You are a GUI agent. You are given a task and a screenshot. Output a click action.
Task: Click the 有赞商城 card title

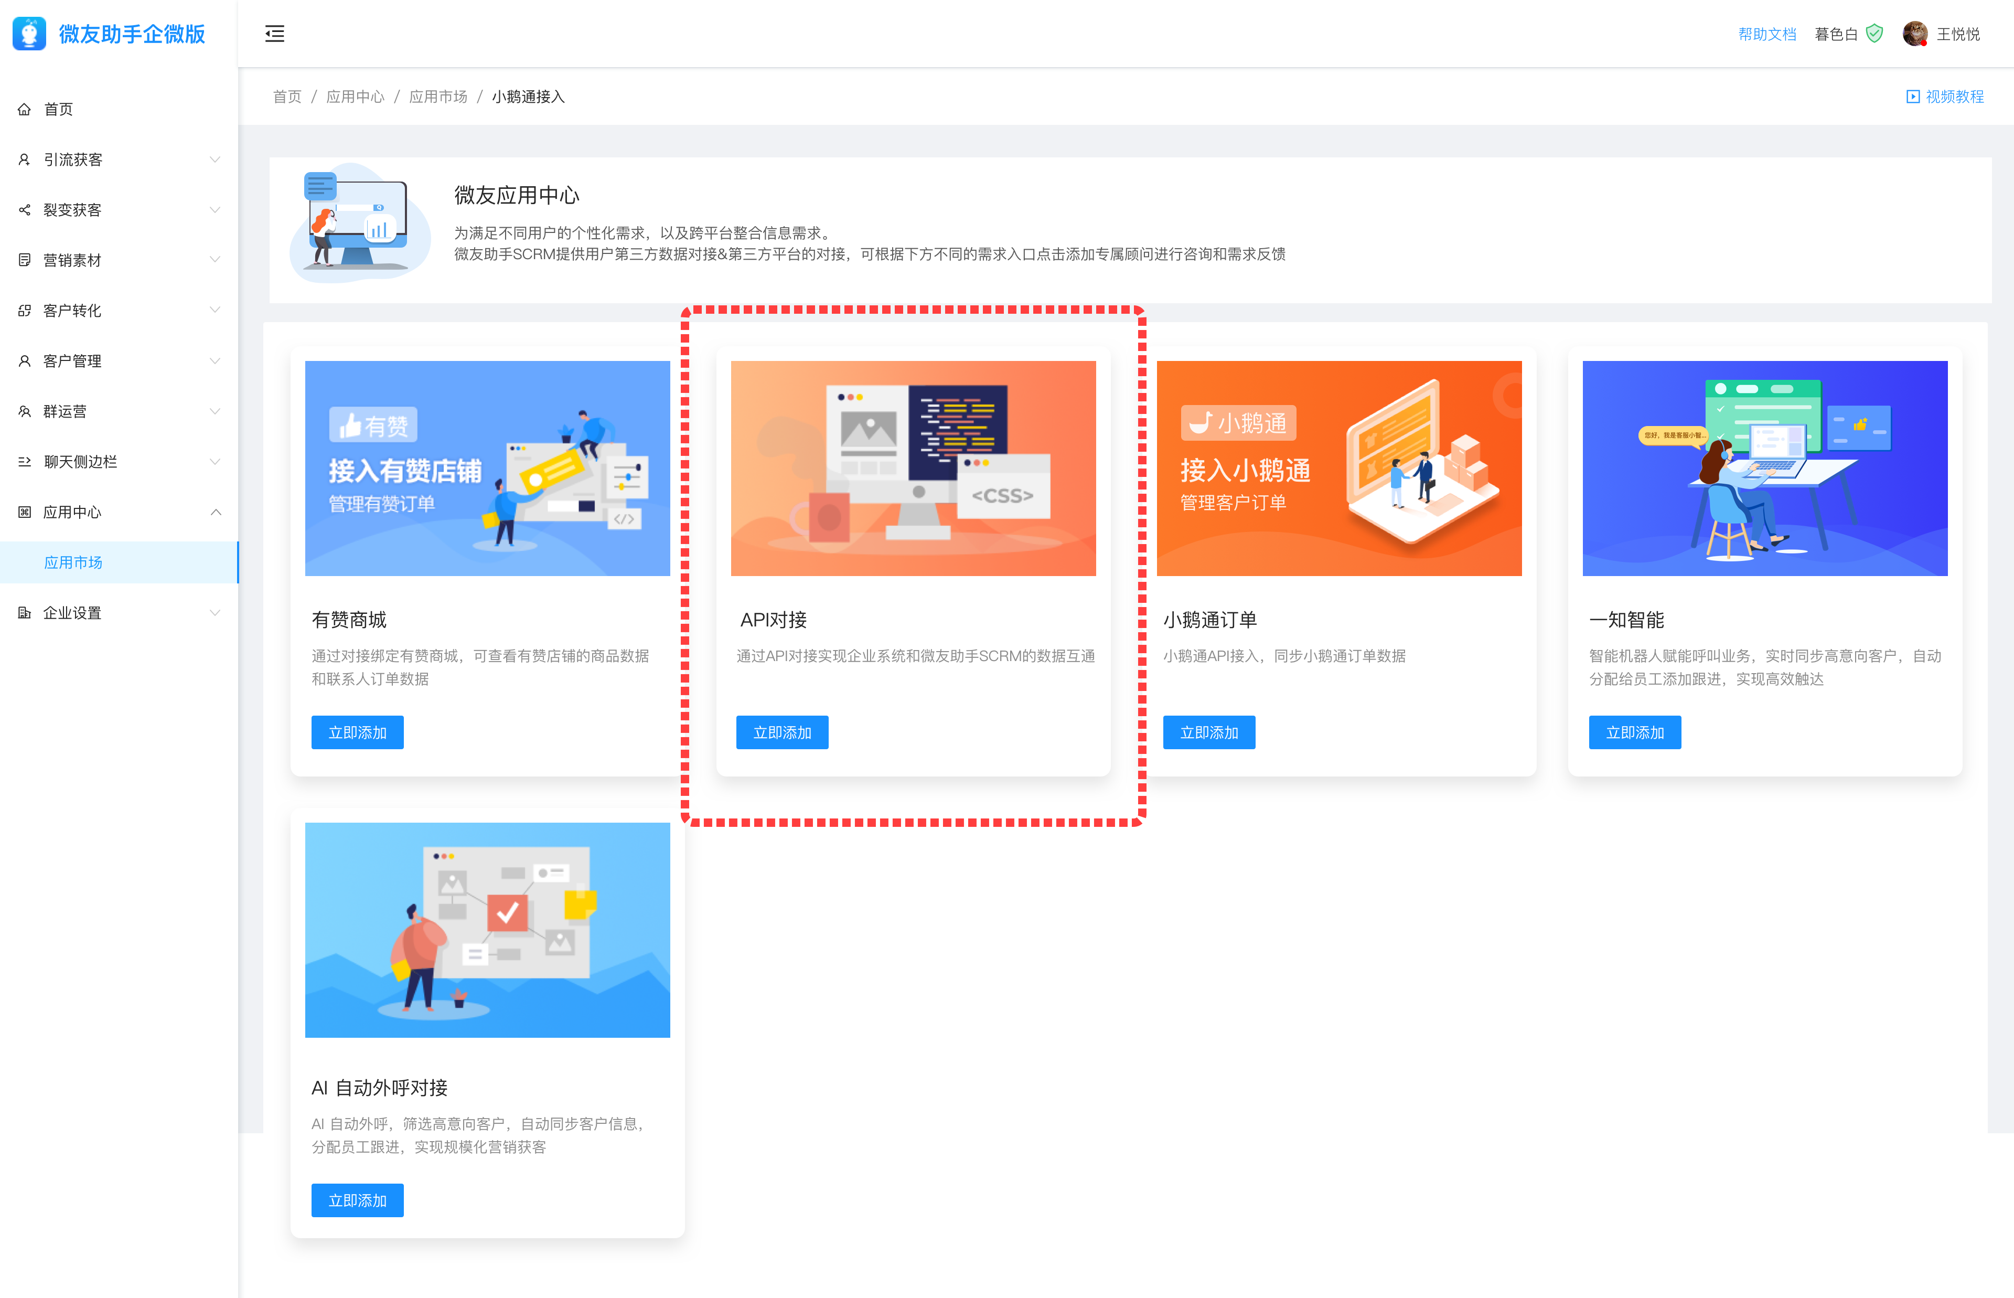point(349,620)
